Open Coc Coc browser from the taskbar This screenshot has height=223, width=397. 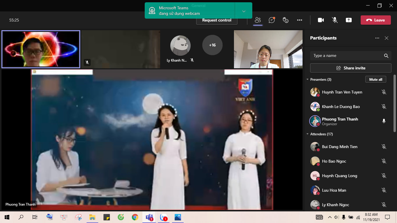121,217
